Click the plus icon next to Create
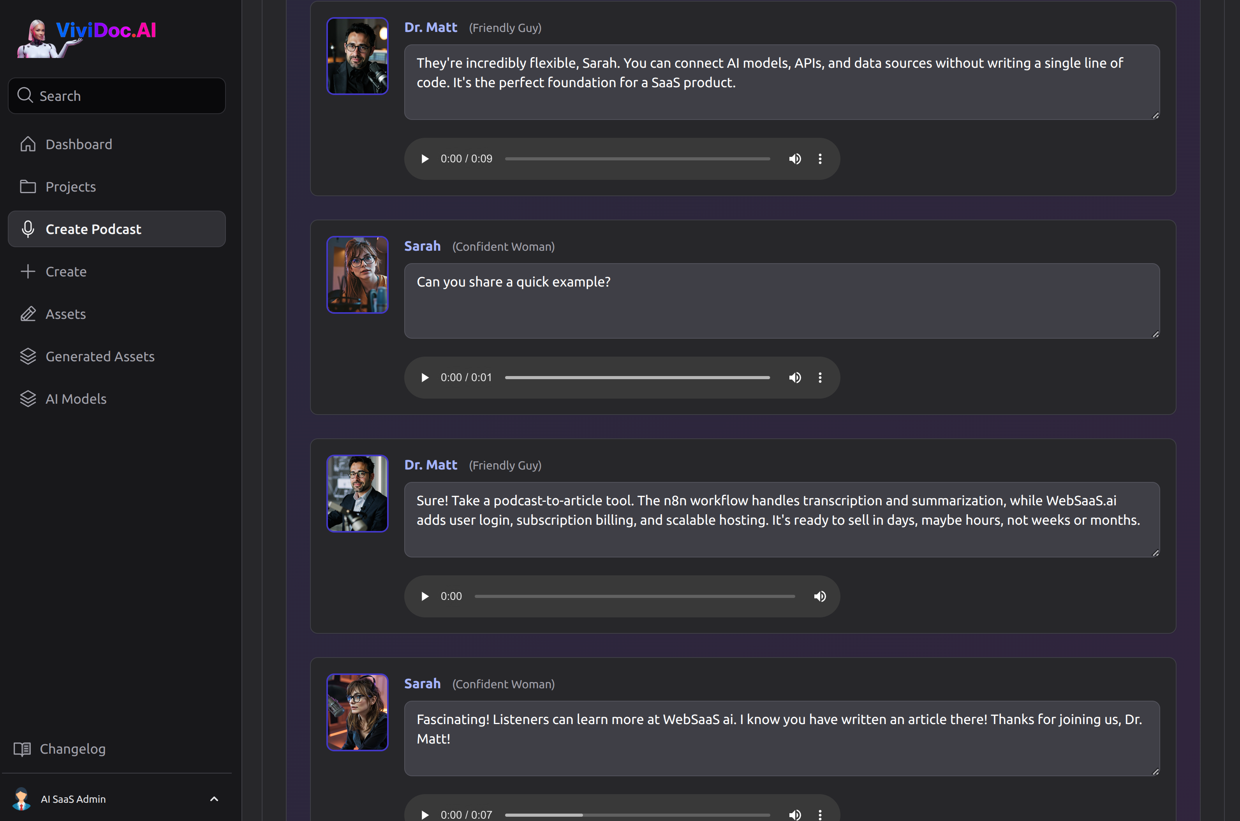Viewport: 1240px width, 821px height. coord(28,271)
